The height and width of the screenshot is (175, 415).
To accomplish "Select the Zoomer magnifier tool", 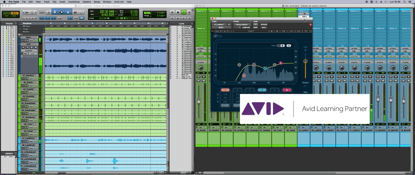I will click(x=49, y=12).
